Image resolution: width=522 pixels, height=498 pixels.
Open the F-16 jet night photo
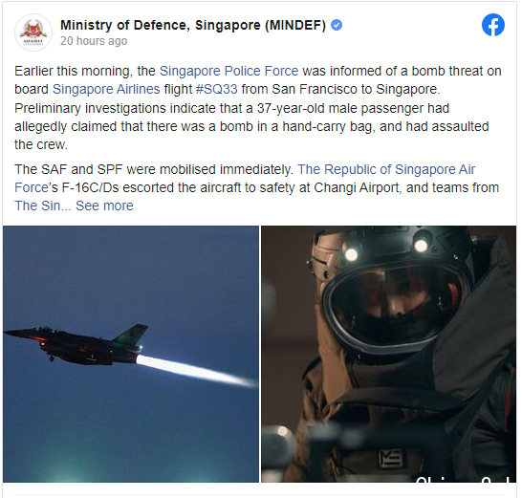[x=131, y=354]
